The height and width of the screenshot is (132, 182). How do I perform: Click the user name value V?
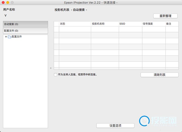coord(6,15)
